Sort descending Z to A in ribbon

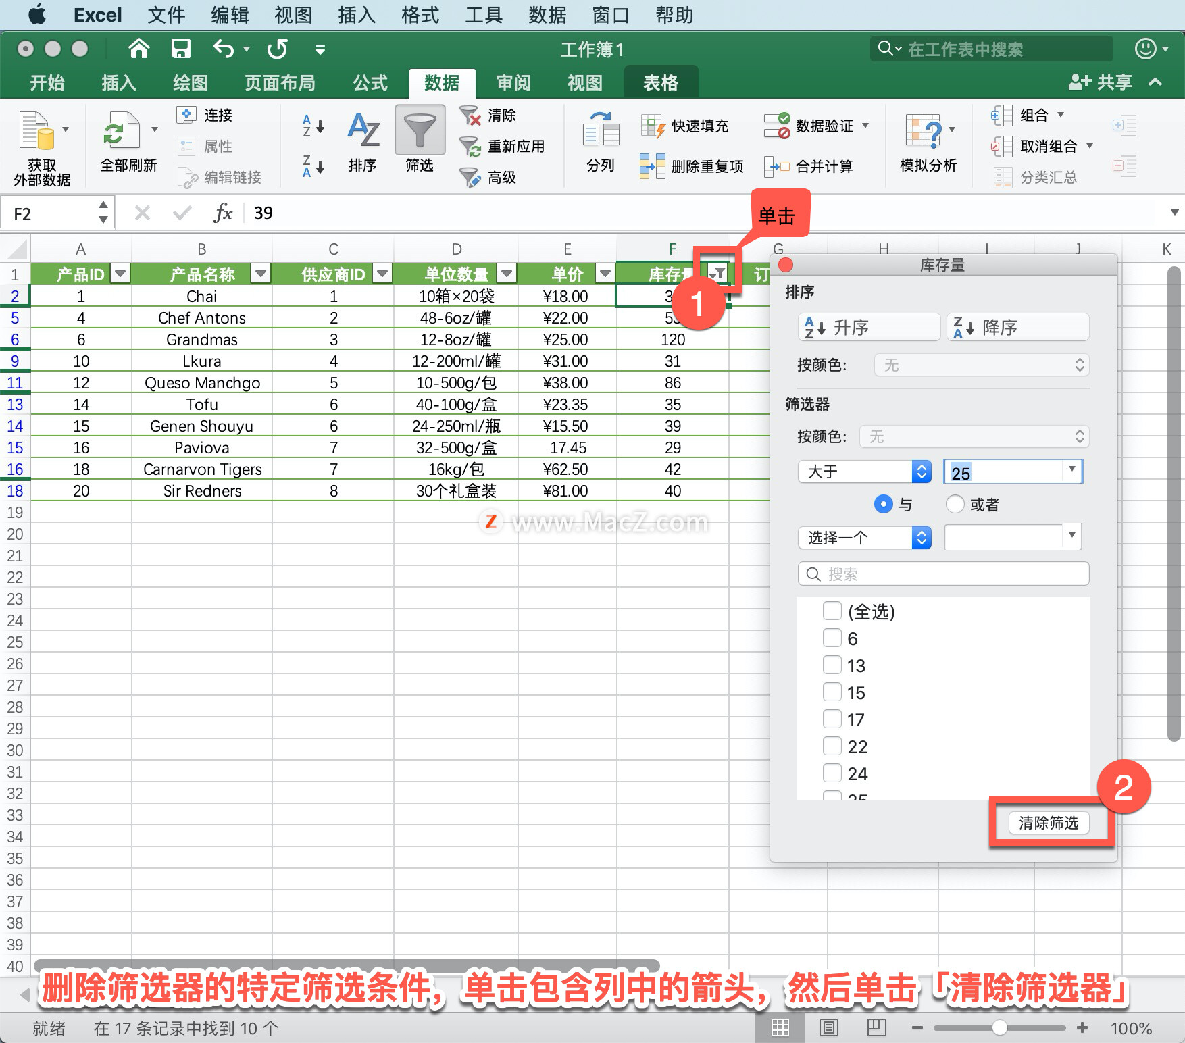tap(313, 166)
